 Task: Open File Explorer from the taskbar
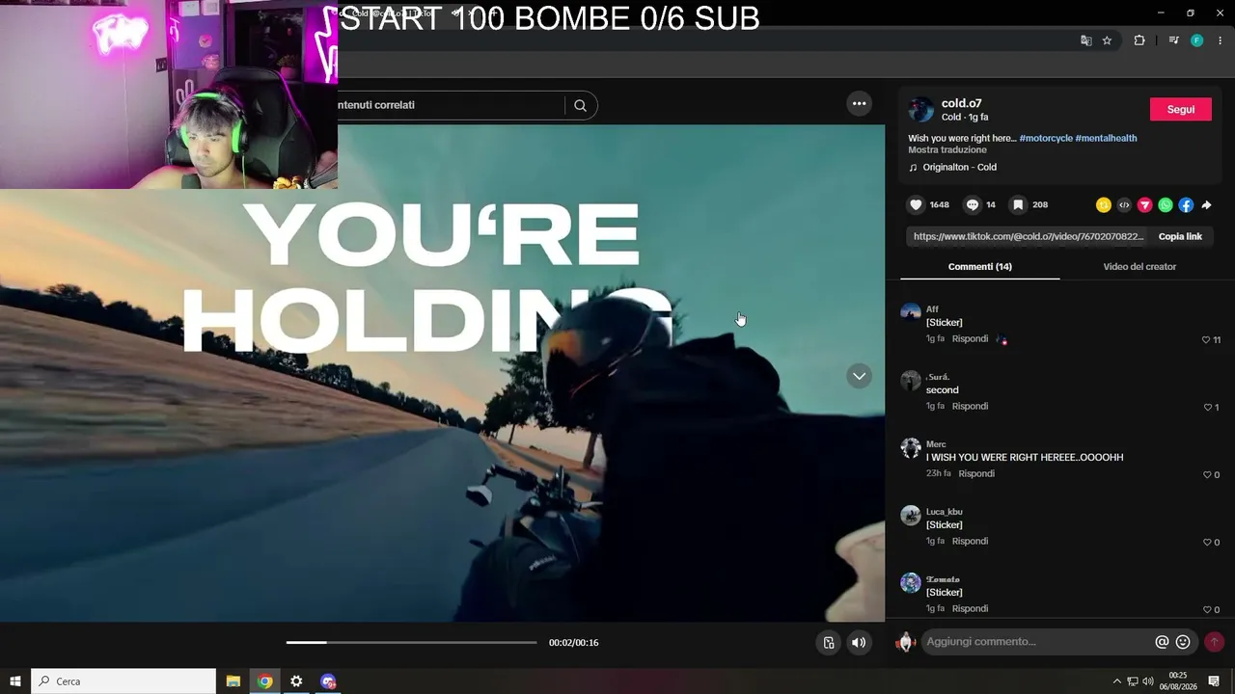[x=233, y=681]
